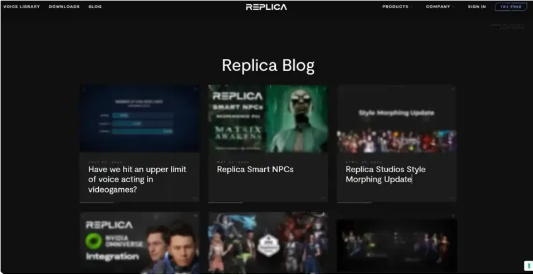This screenshot has height=275, width=533.
Task: Click the Sign In link
Action: point(477,7)
